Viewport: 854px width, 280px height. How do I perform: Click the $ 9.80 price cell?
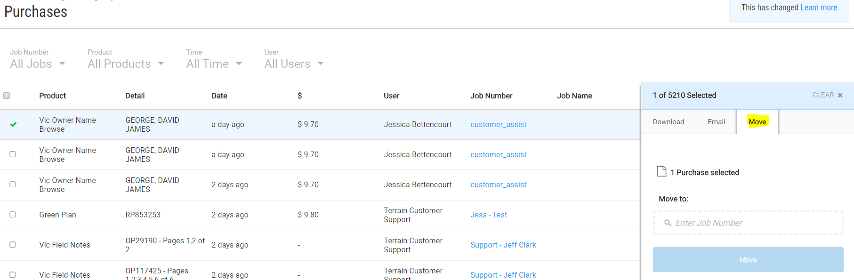point(308,215)
